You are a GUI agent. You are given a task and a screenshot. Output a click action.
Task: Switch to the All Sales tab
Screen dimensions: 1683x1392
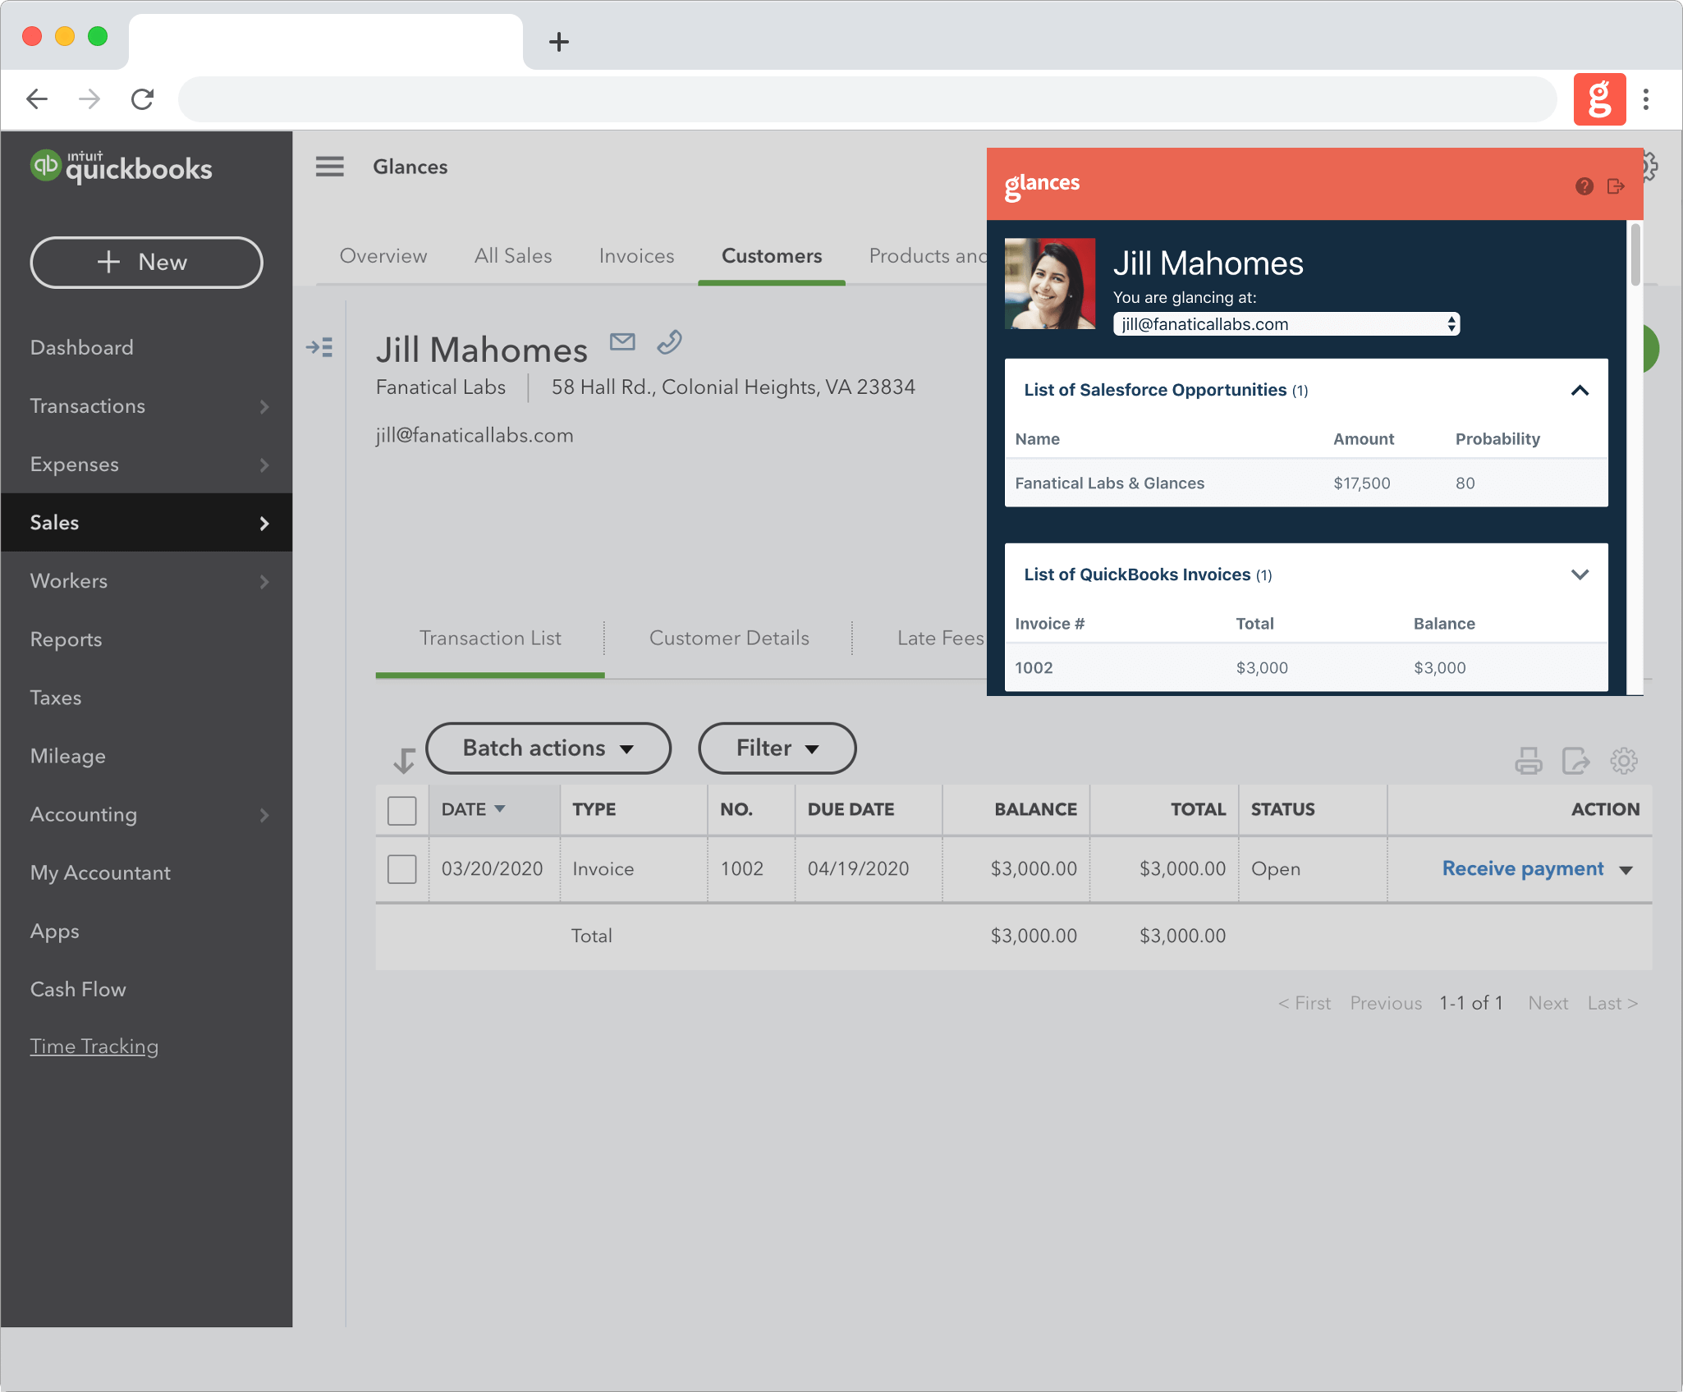tap(513, 256)
